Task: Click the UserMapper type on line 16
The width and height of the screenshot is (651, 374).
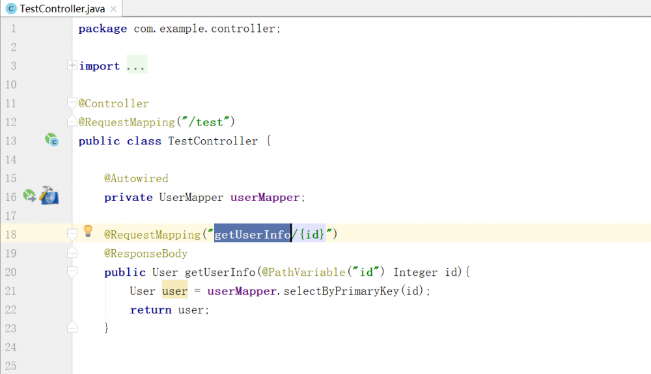Action: point(191,197)
